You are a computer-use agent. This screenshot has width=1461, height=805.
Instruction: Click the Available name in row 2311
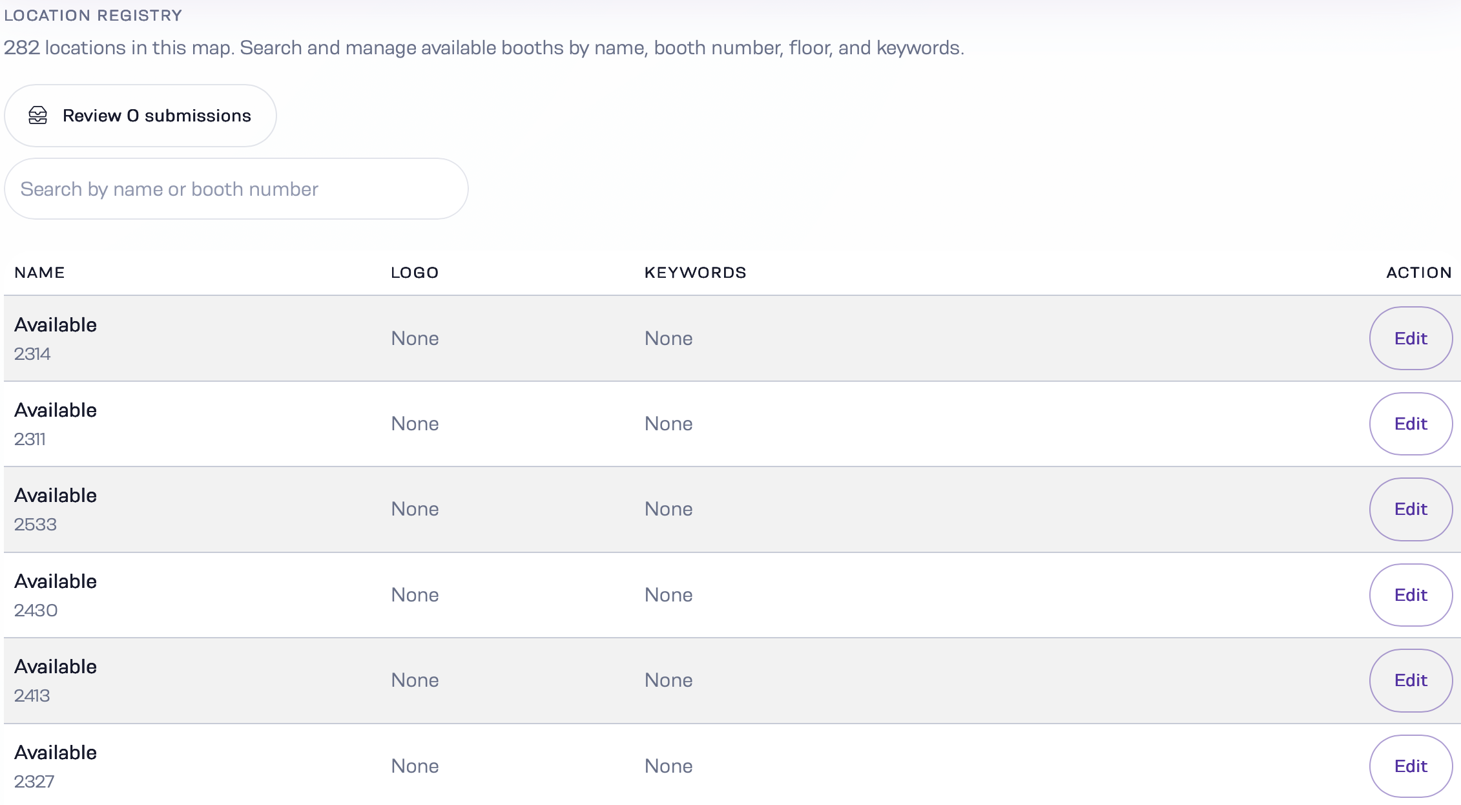click(56, 410)
